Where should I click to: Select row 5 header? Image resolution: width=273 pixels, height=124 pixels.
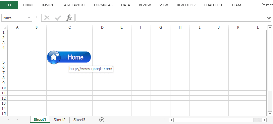[4, 58]
